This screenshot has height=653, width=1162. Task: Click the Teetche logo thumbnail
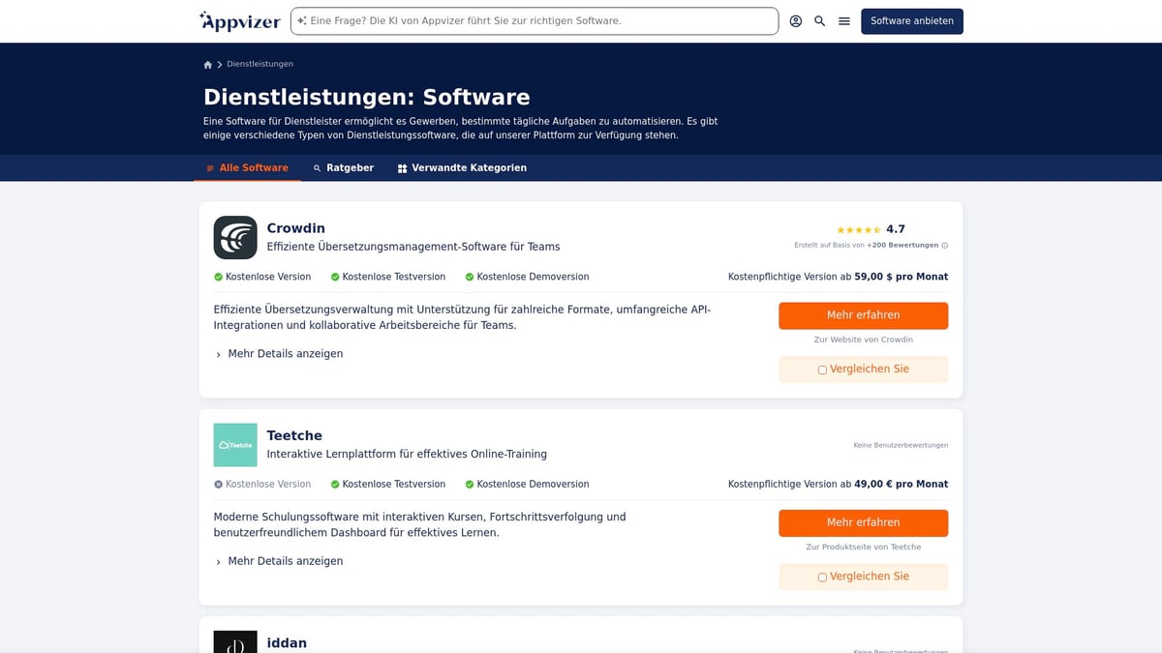click(x=235, y=445)
